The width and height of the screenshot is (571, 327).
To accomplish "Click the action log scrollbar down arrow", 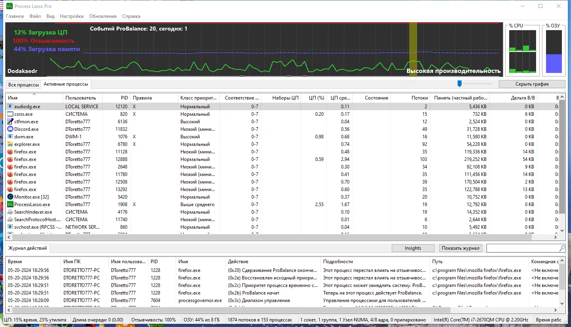I will click(562, 303).
